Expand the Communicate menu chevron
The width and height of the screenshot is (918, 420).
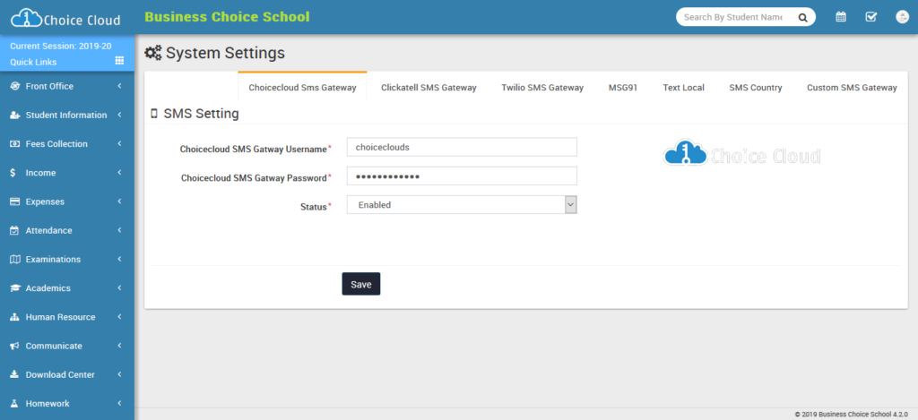[119, 346]
